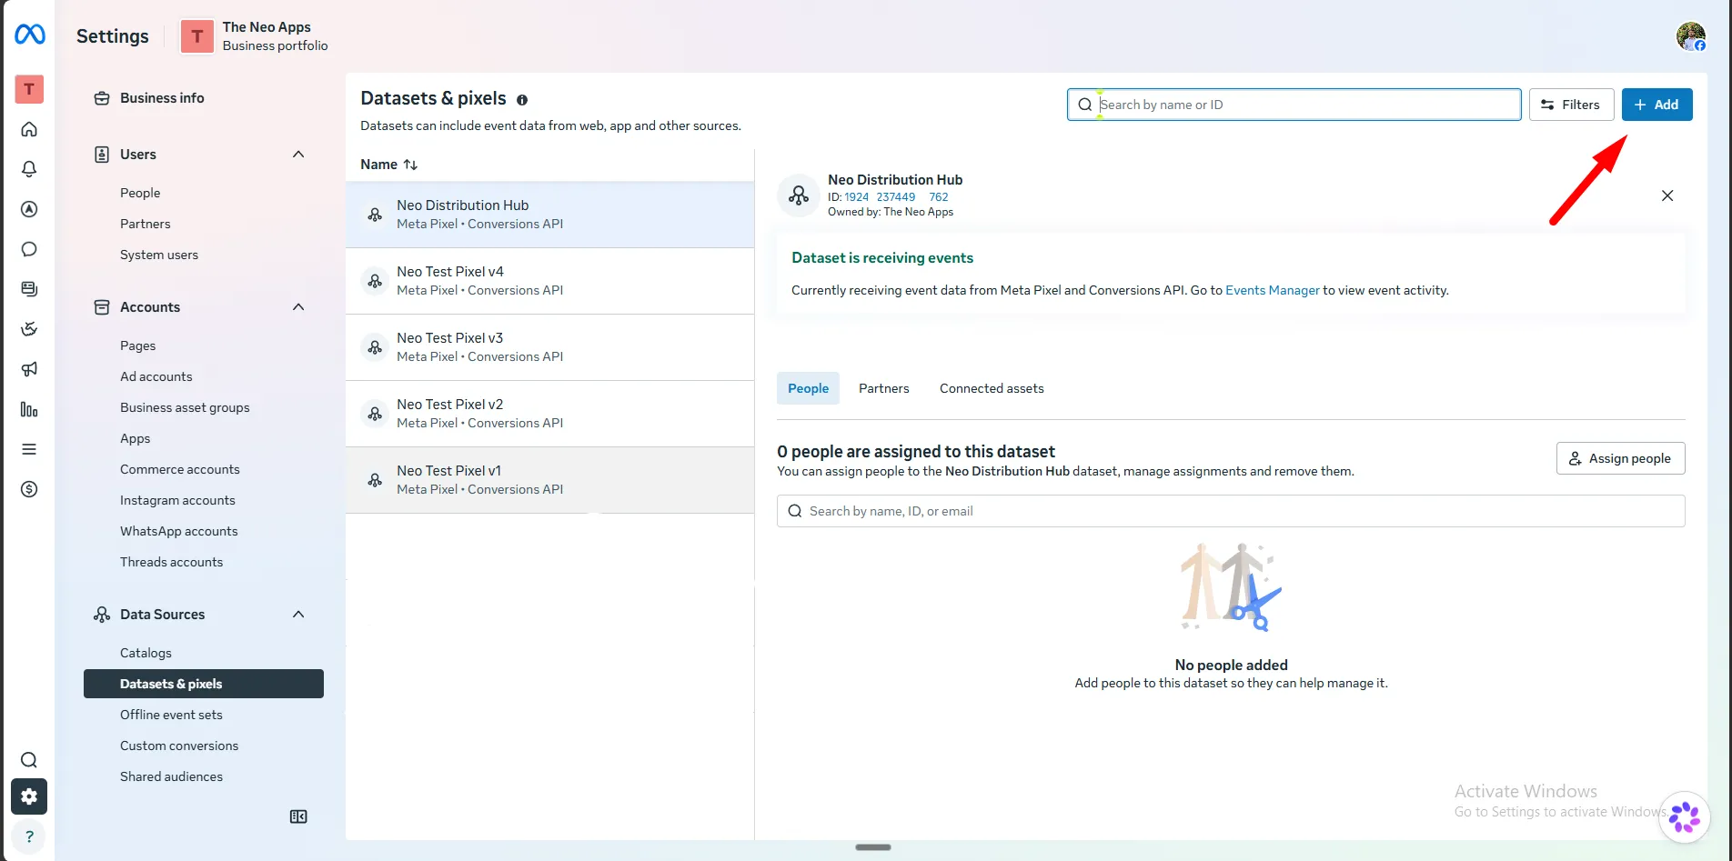Collapse the Users section chevron
1732x861 pixels.
(298, 155)
